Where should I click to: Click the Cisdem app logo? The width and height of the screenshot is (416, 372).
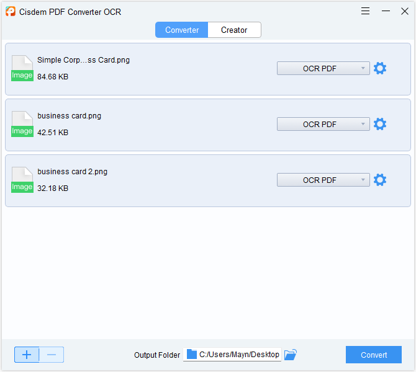tap(11, 11)
